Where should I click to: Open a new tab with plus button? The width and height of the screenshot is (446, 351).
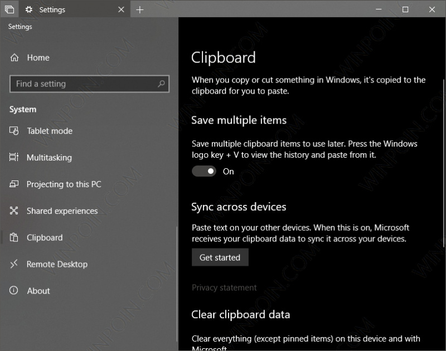(140, 10)
